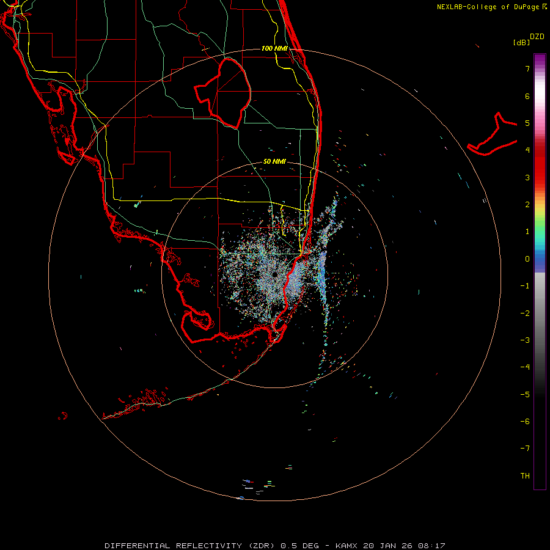Click the 3 value on the color scale
This screenshot has height=550, width=550.
[x=527, y=177]
